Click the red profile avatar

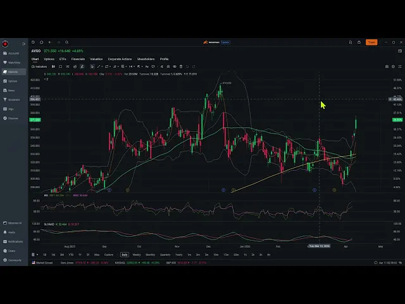click(x=5, y=44)
